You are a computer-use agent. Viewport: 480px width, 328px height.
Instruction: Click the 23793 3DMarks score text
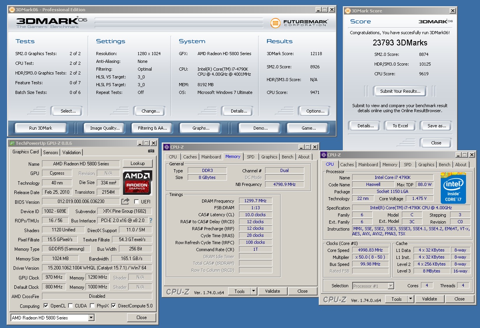[x=400, y=43]
